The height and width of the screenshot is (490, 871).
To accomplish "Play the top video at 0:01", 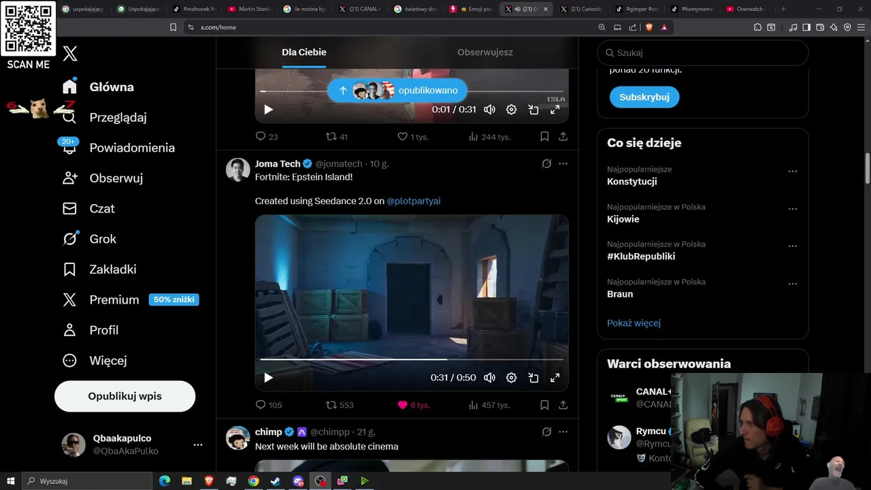I will [268, 110].
